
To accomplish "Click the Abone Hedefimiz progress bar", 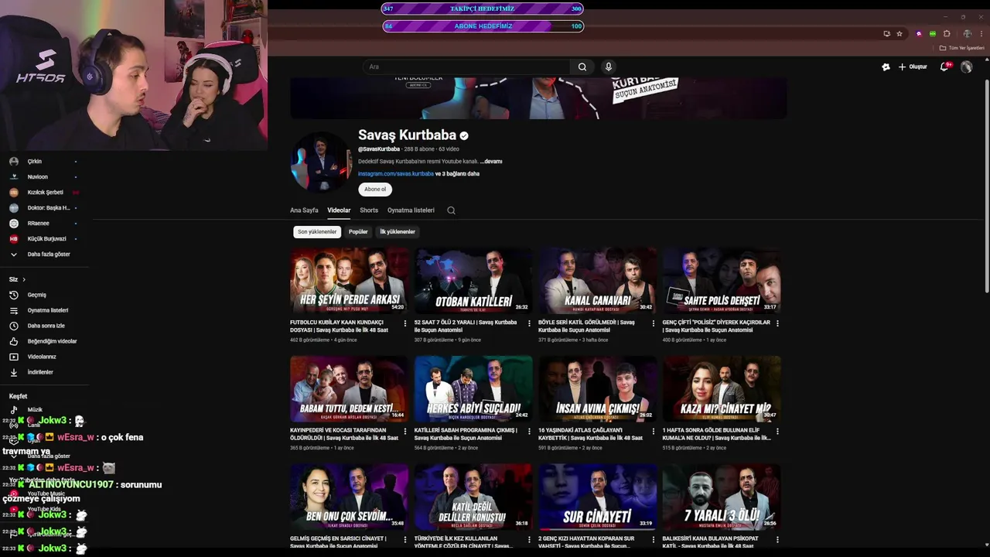I will click(x=483, y=26).
